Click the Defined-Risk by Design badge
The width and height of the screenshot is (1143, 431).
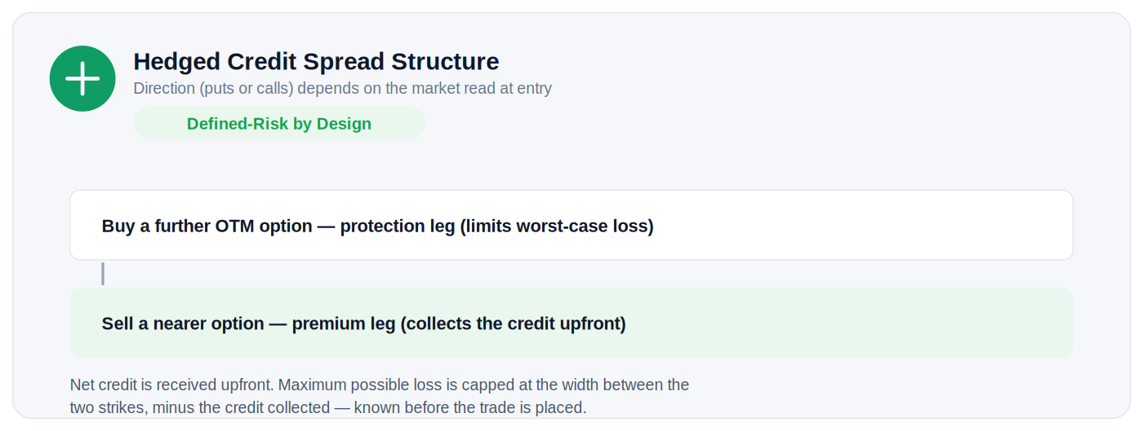pos(279,123)
